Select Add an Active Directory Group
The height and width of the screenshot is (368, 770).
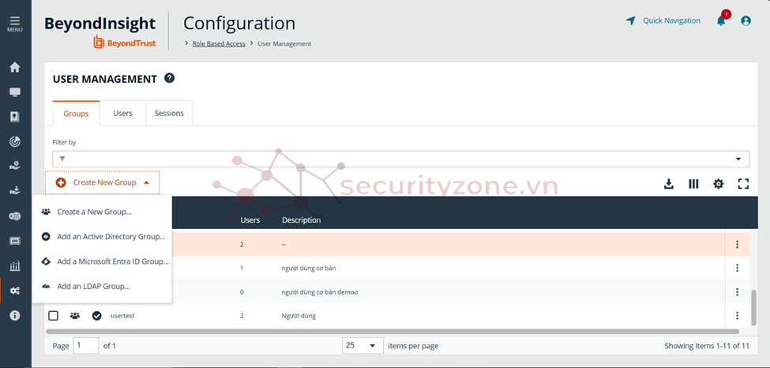[111, 237]
